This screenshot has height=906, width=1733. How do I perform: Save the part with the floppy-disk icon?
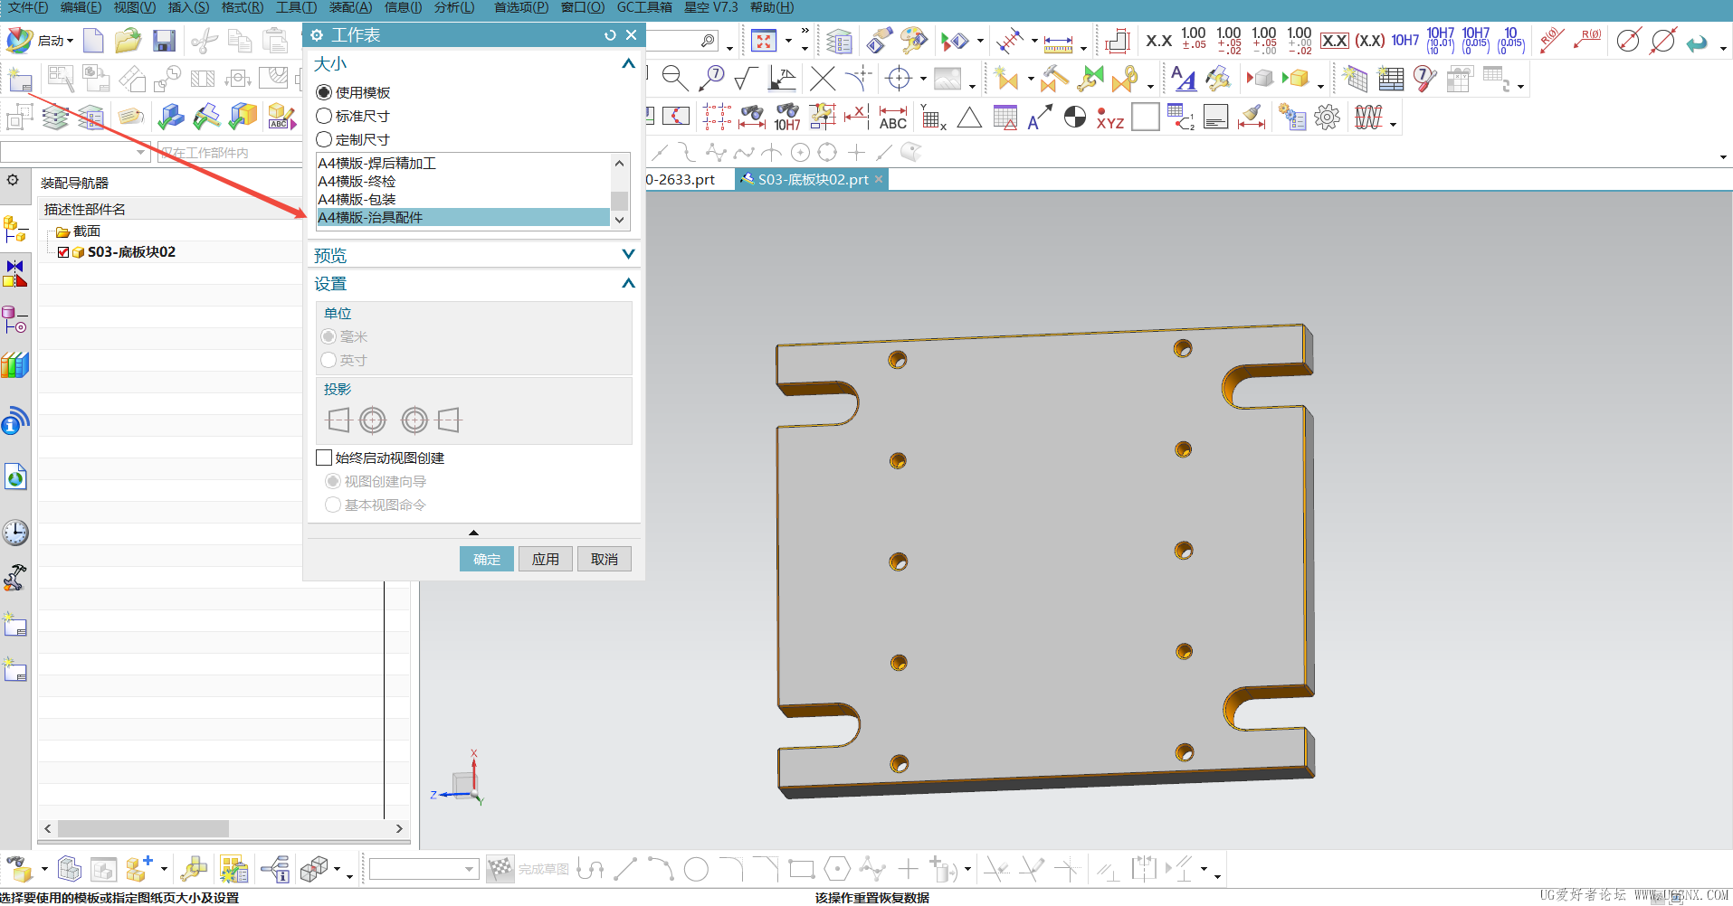coord(164,41)
